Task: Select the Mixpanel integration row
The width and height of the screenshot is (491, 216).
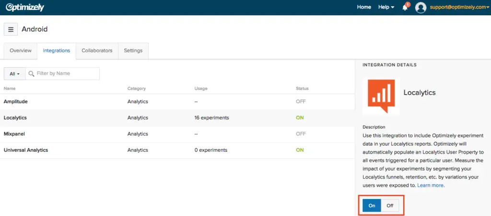Action: 14,134
